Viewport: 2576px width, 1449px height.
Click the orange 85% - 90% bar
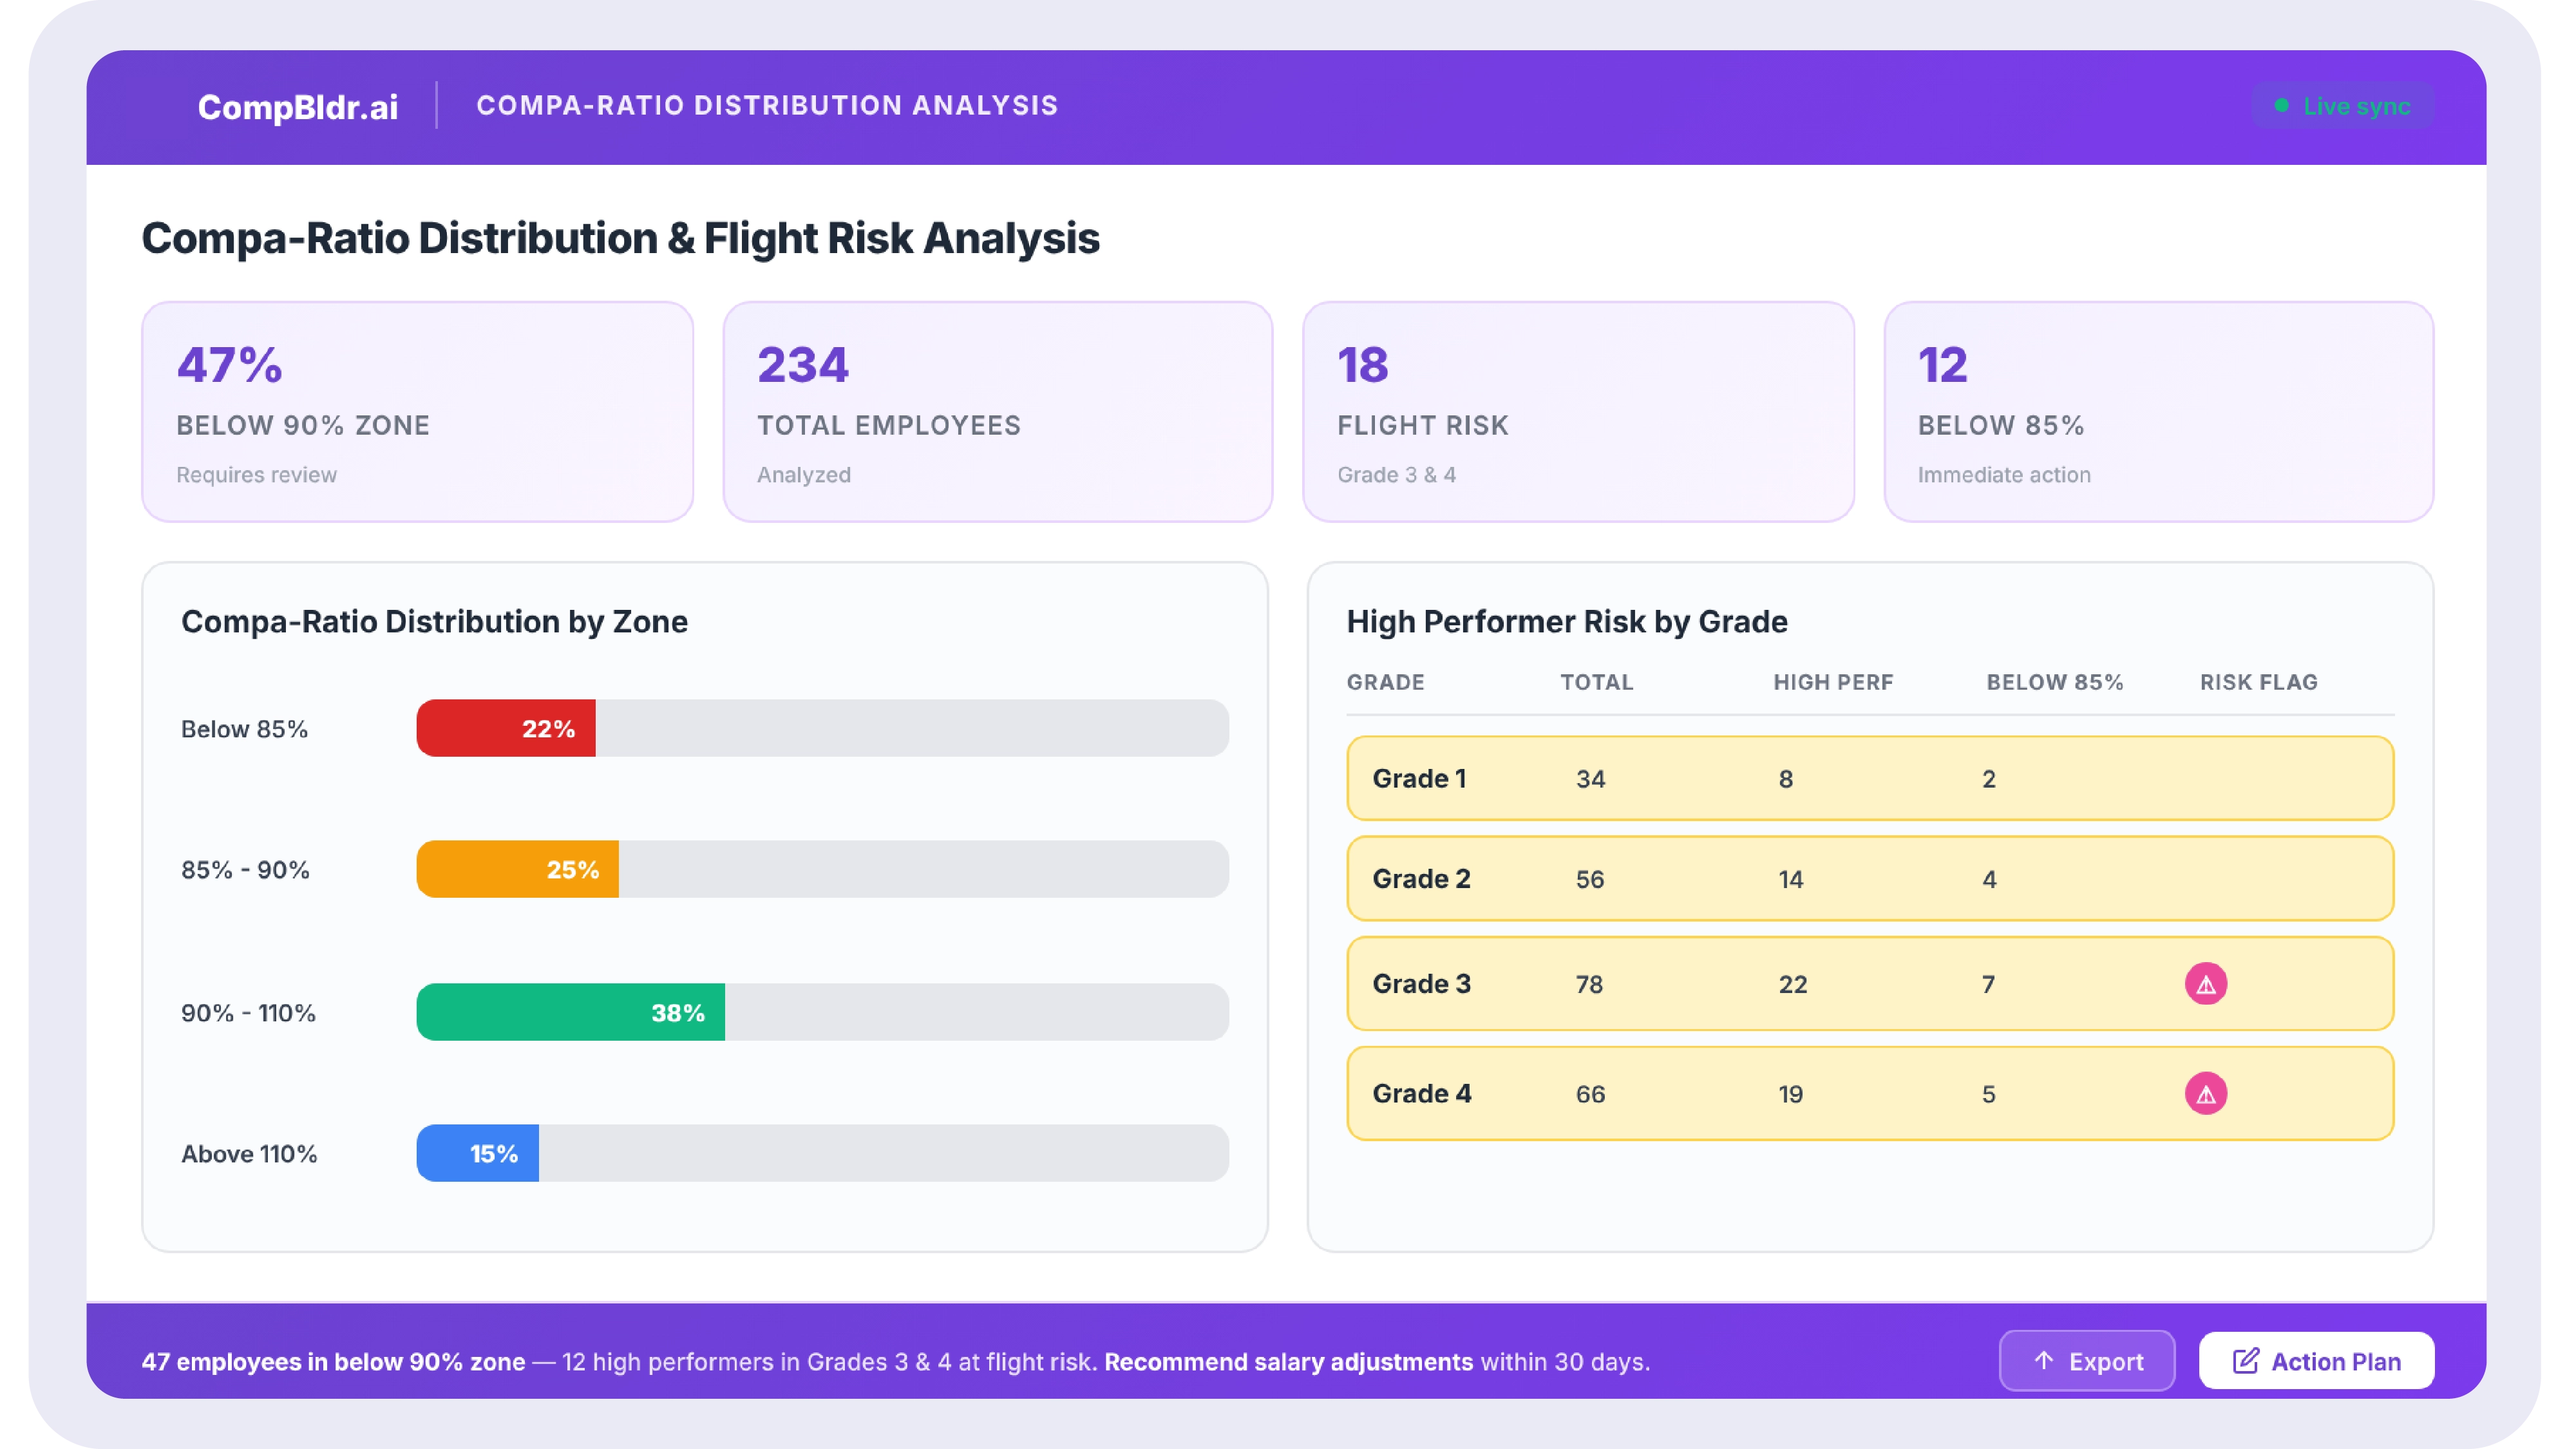[518, 869]
